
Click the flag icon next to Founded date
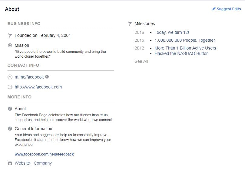pyautogui.click(x=10, y=36)
